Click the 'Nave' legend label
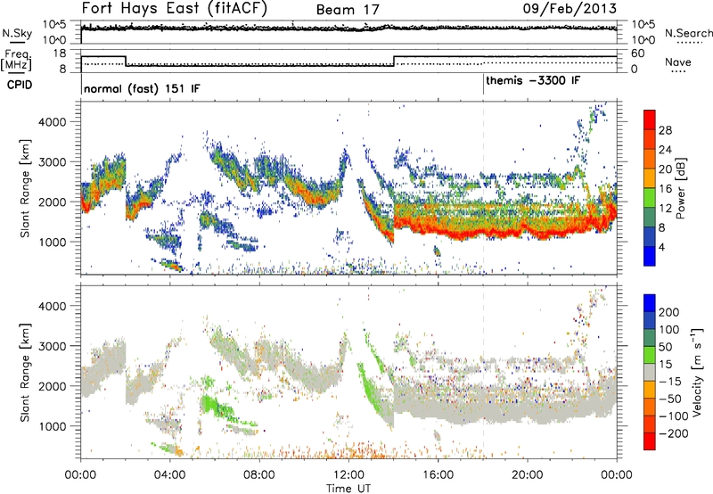713x494 pixels. (x=678, y=62)
